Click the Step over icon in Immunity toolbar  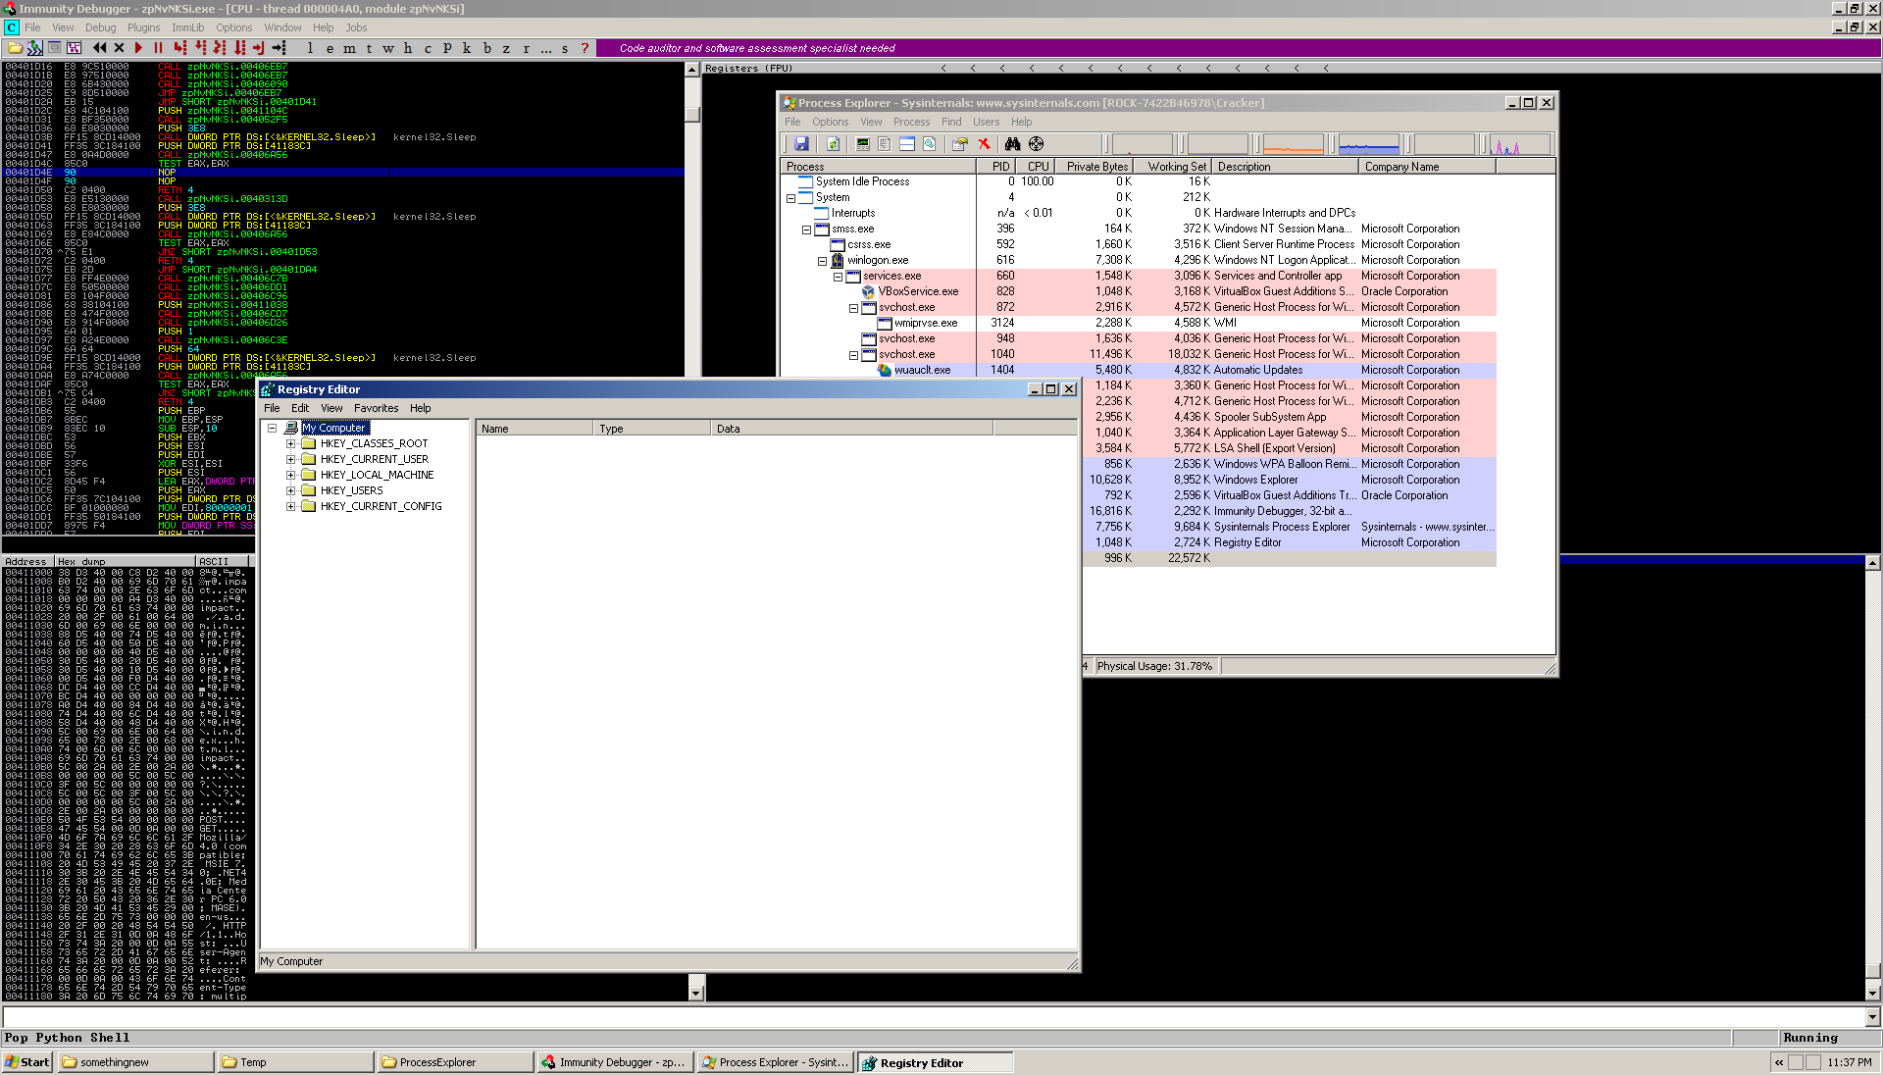coord(200,47)
